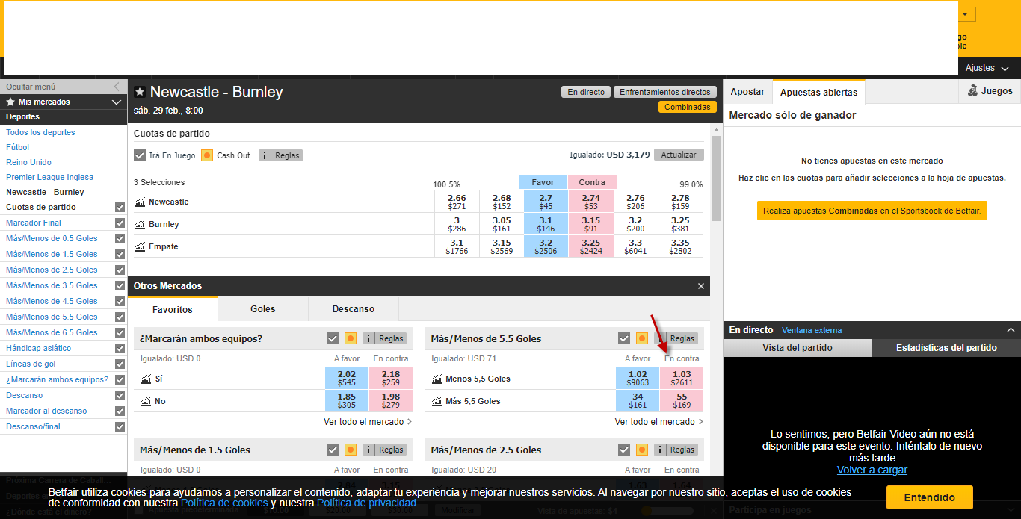Click the Enfrentamientos directos button

coord(665,92)
